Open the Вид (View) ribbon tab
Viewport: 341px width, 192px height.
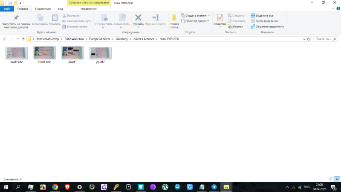(61, 9)
